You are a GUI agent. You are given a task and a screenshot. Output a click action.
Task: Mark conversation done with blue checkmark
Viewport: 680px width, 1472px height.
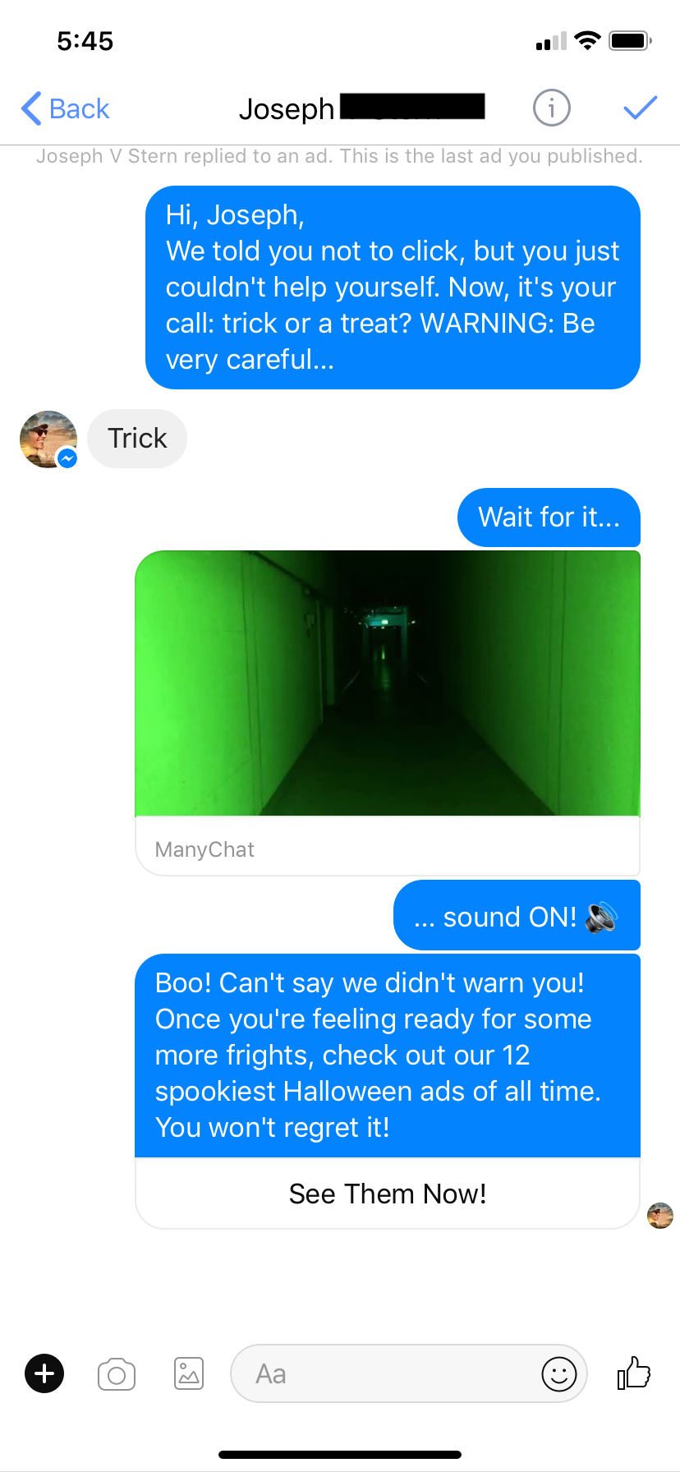(641, 108)
